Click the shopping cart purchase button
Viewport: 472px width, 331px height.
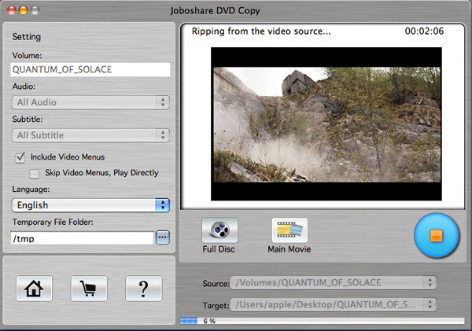tap(89, 289)
